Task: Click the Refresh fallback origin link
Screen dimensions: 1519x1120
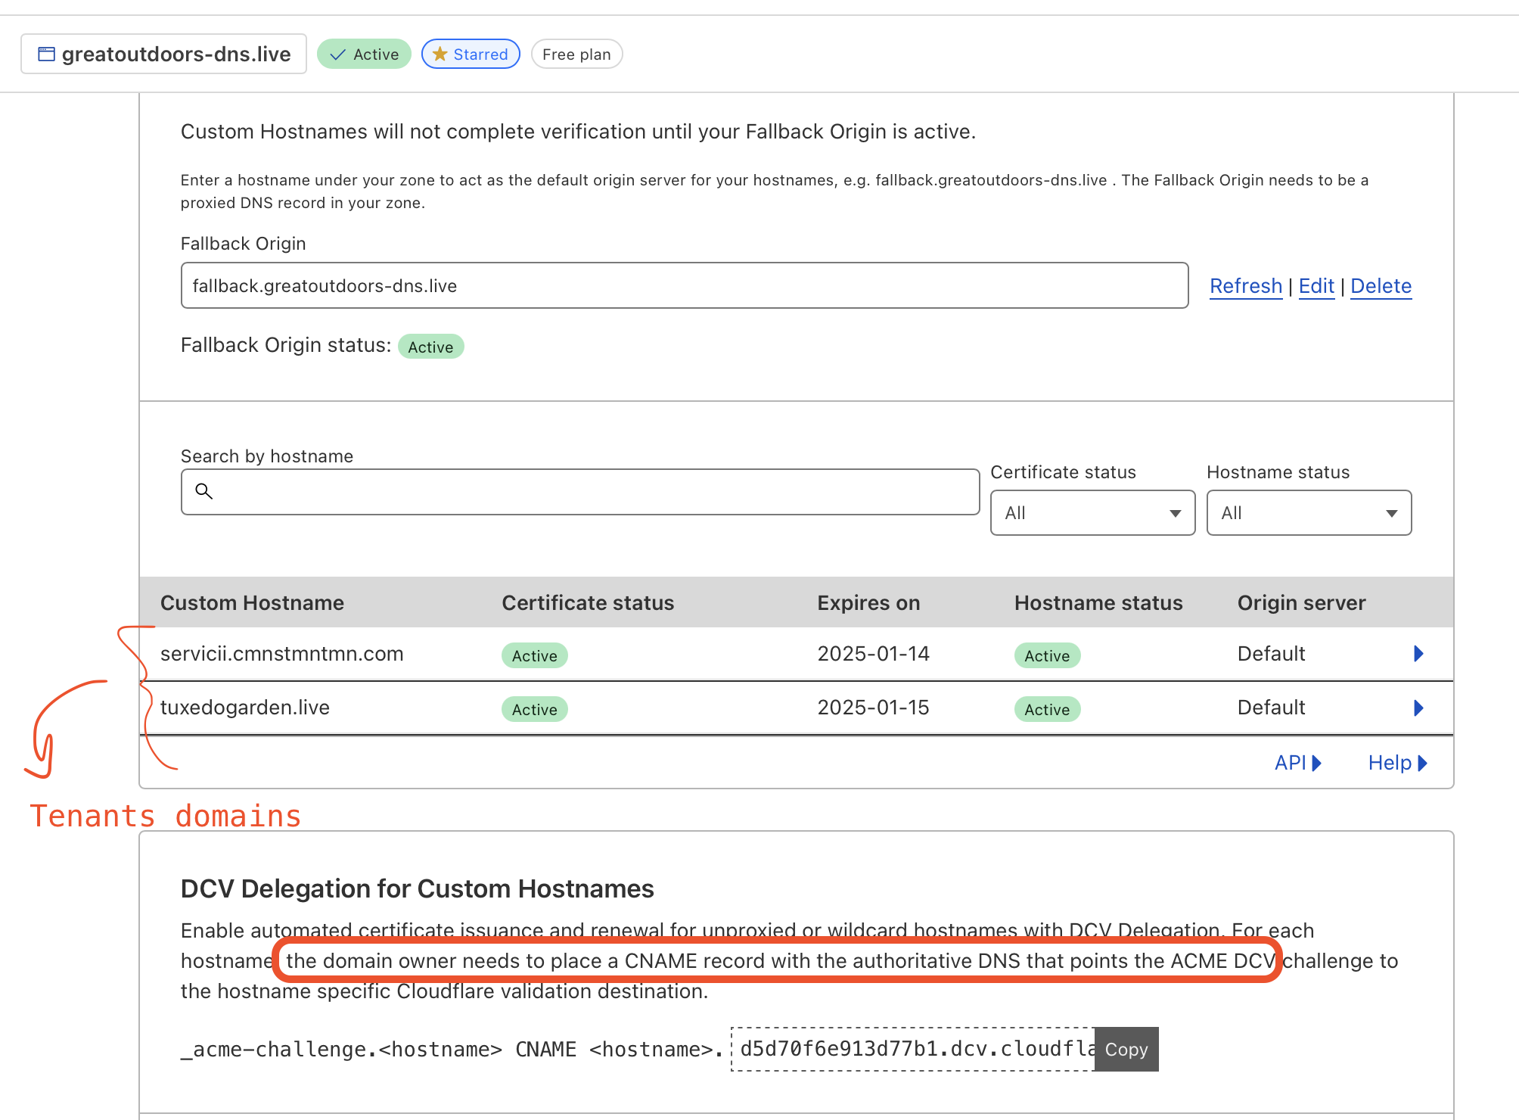Action: [1245, 286]
